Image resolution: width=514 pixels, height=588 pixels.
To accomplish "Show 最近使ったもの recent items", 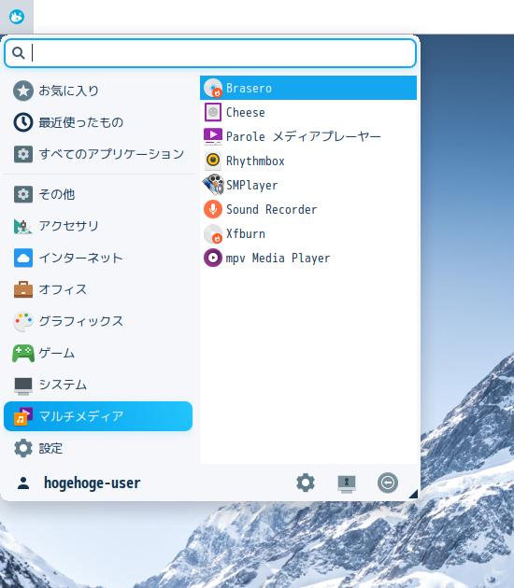I will [98, 122].
